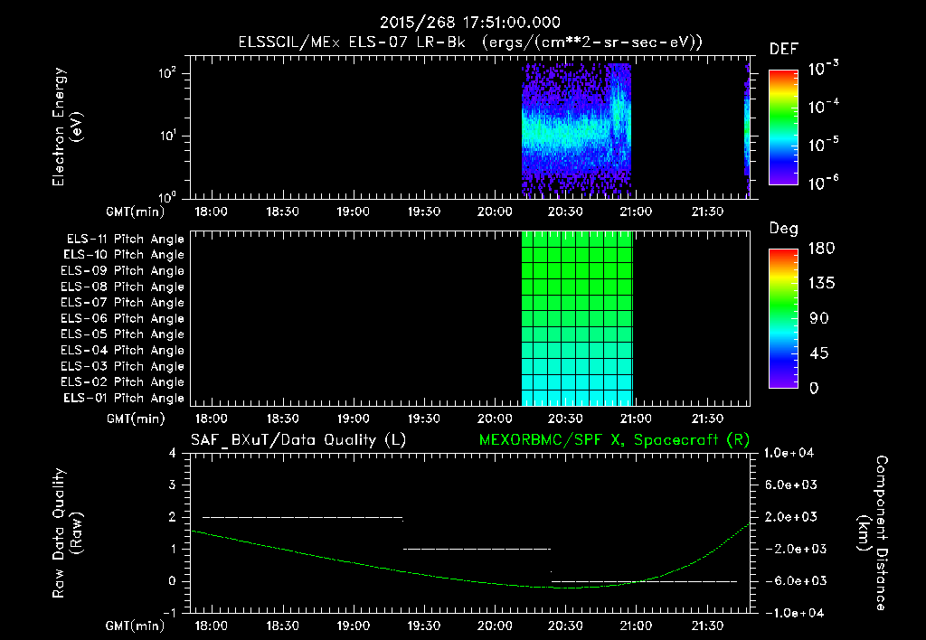926x640 pixels.
Task: Click the ELS-02 Pitch Angle row label
Action: [x=123, y=382]
